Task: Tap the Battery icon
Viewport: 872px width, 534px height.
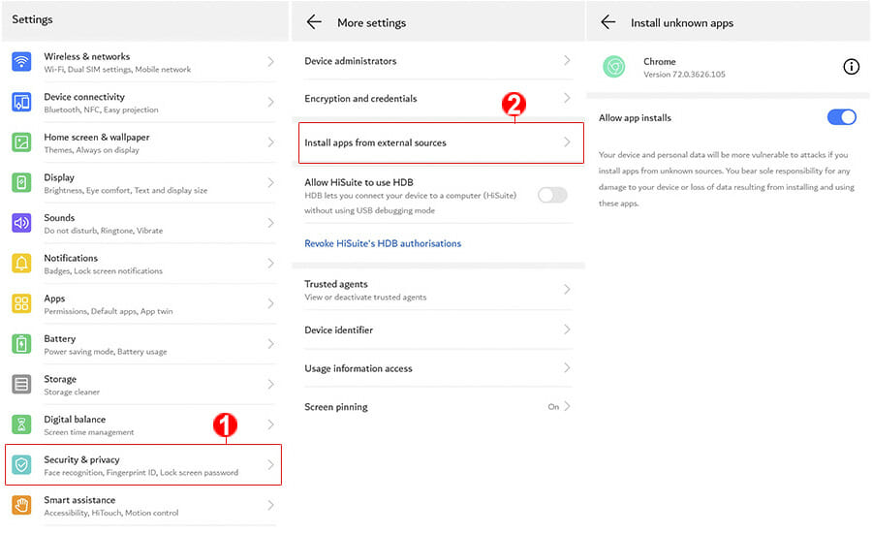Action: click(x=21, y=344)
